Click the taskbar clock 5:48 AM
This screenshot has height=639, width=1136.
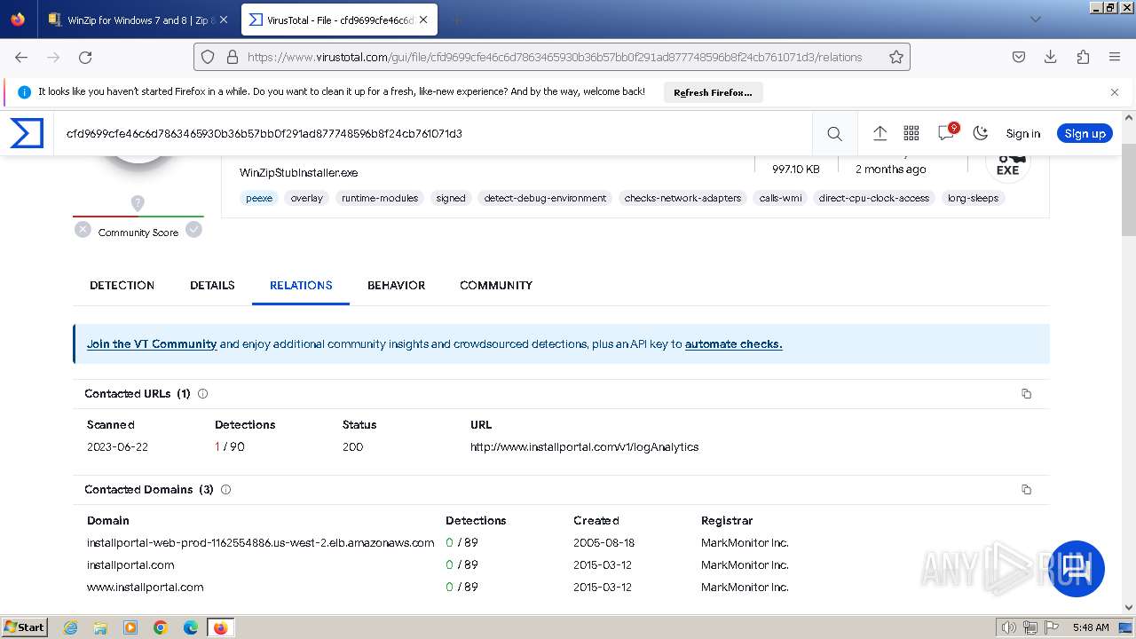[x=1091, y=627]
